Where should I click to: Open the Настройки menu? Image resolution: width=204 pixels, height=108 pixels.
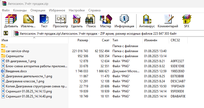(x=76, y=10)
